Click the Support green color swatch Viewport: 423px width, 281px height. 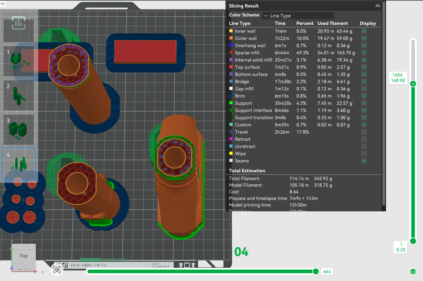pos(231,103)
